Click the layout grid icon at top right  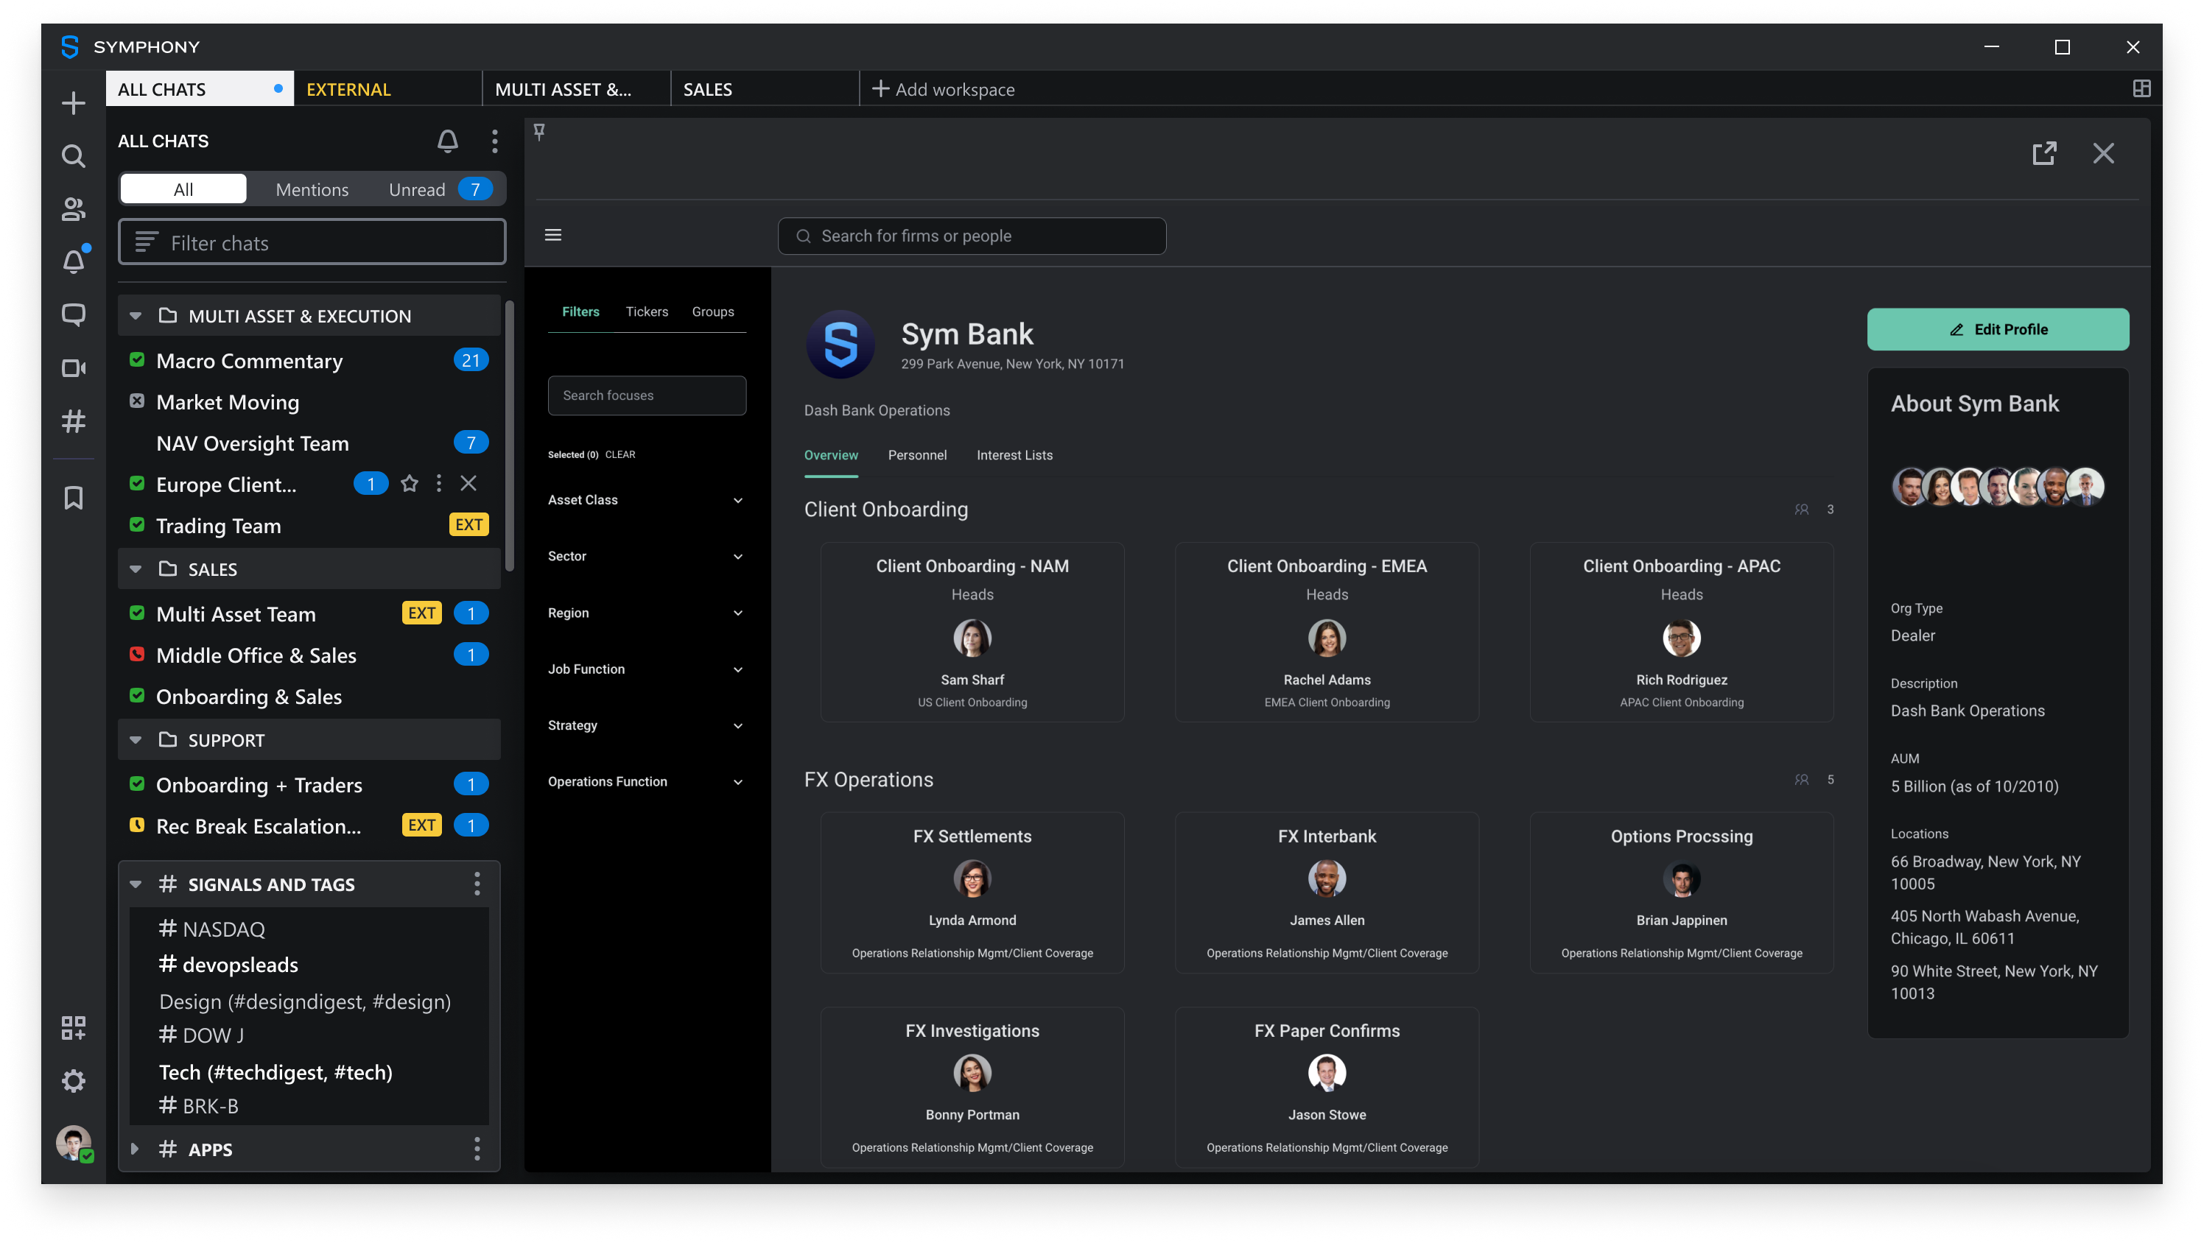pyautogui.click(x=2141, y=89)
